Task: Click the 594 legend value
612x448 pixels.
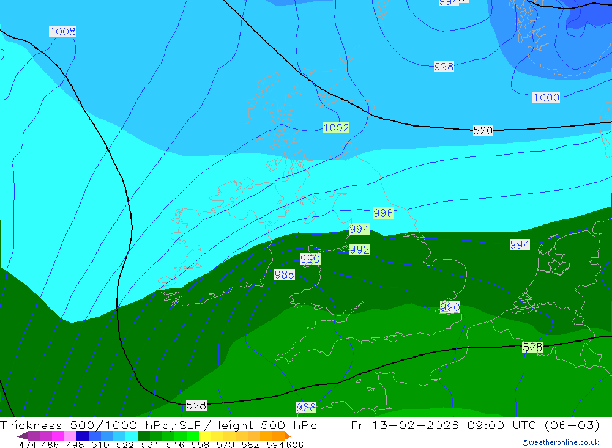Action: (275, 445)
